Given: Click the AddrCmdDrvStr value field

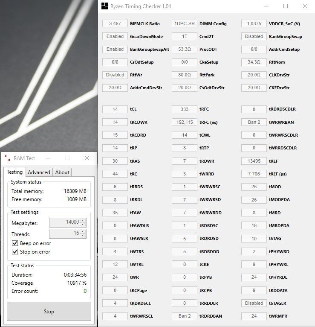Looking at the screenshot, I should [115, 88].
